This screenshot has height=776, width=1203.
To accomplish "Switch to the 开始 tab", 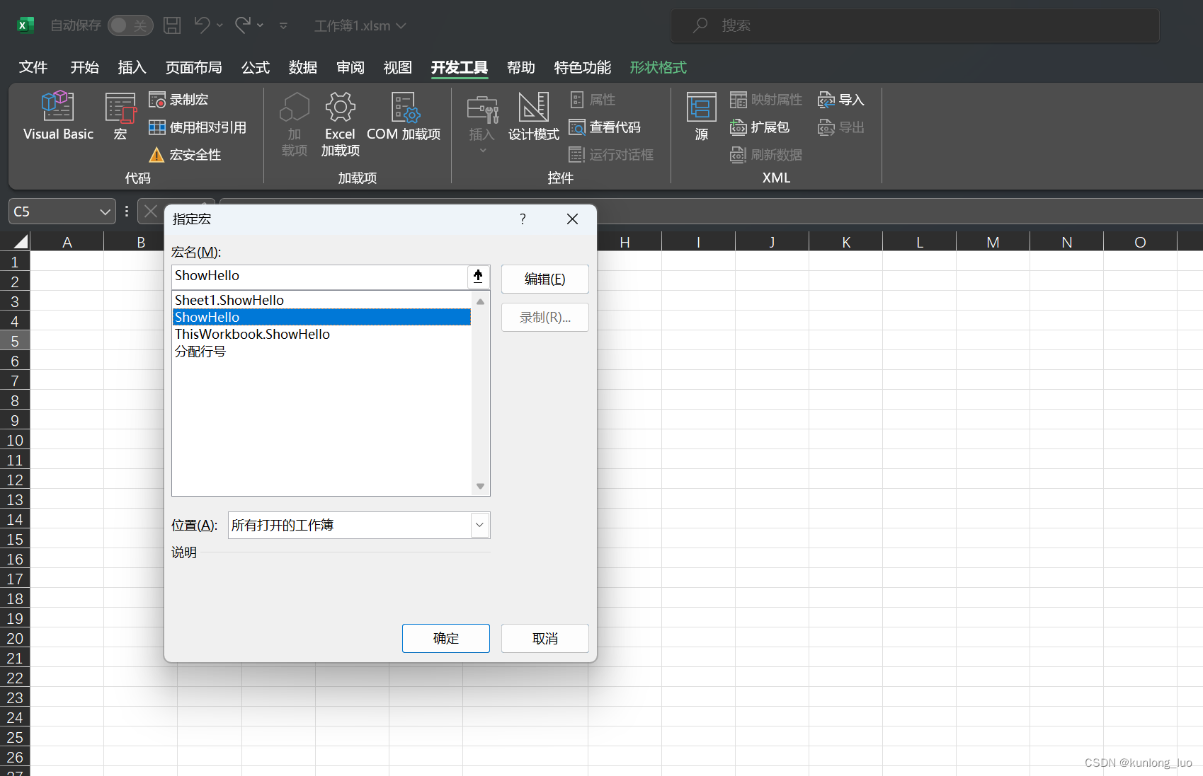I will click(x=84, y=67).
